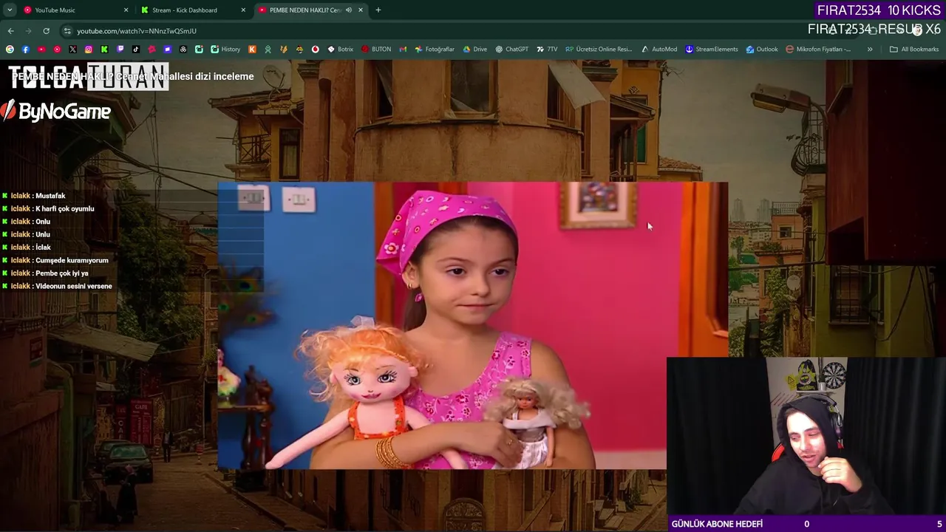Open the 7TV bookmark
946x532 pixels.
coord(547,49)
